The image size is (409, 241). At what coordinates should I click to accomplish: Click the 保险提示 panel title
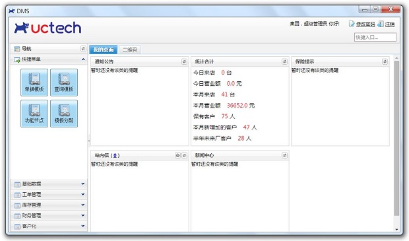(x=304, y=61)
